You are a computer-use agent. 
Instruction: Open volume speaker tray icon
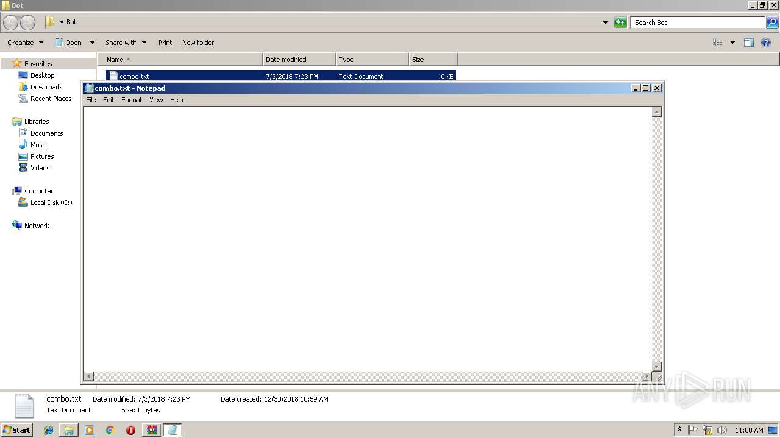pos(722,430)
